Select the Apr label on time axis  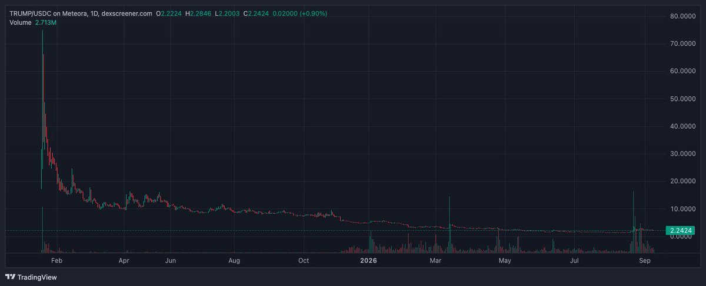pos(124,260)
